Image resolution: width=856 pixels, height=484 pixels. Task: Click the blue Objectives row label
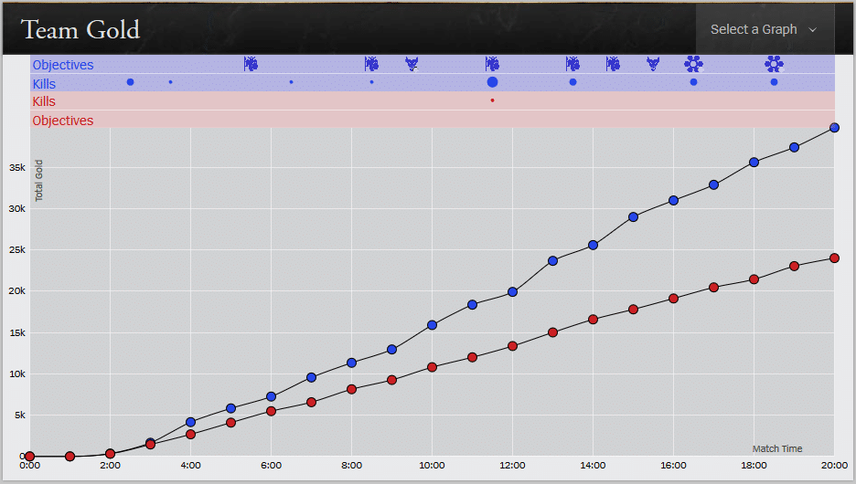pos(63,65)
